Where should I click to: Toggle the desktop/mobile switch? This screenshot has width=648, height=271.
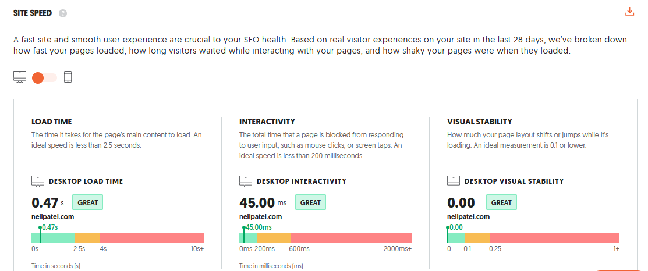44,77
